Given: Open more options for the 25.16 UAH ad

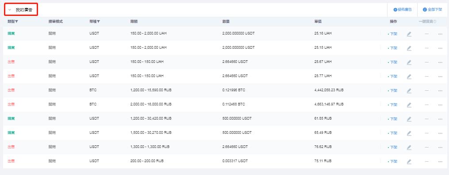Looking at the screenshot, I should 440,34.
